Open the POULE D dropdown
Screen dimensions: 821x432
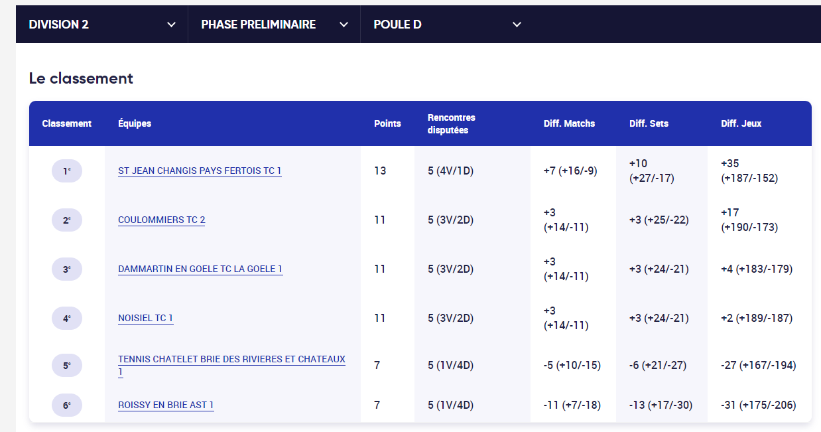click(x=447, y=25)
